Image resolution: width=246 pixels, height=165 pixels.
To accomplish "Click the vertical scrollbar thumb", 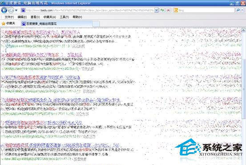I will pos(244,89).
